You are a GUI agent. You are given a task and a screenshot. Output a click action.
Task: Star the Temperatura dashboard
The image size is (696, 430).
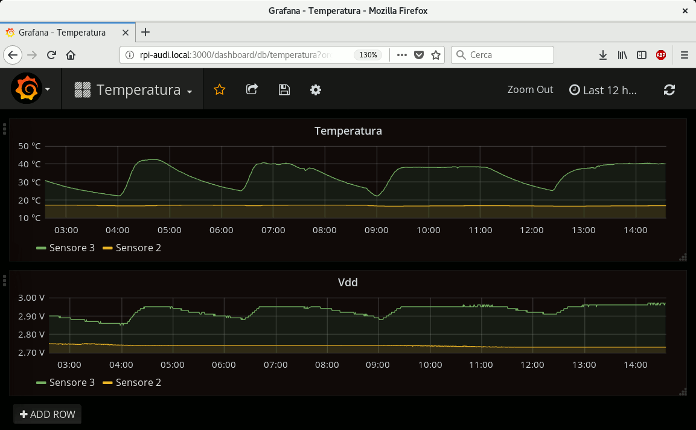coord(219,90)
